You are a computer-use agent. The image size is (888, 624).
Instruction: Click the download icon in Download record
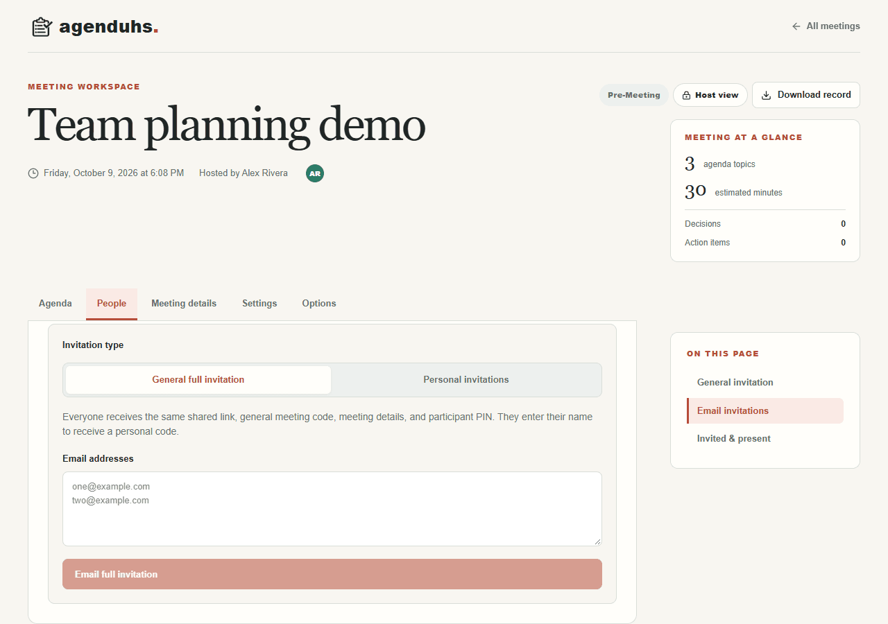767,95
